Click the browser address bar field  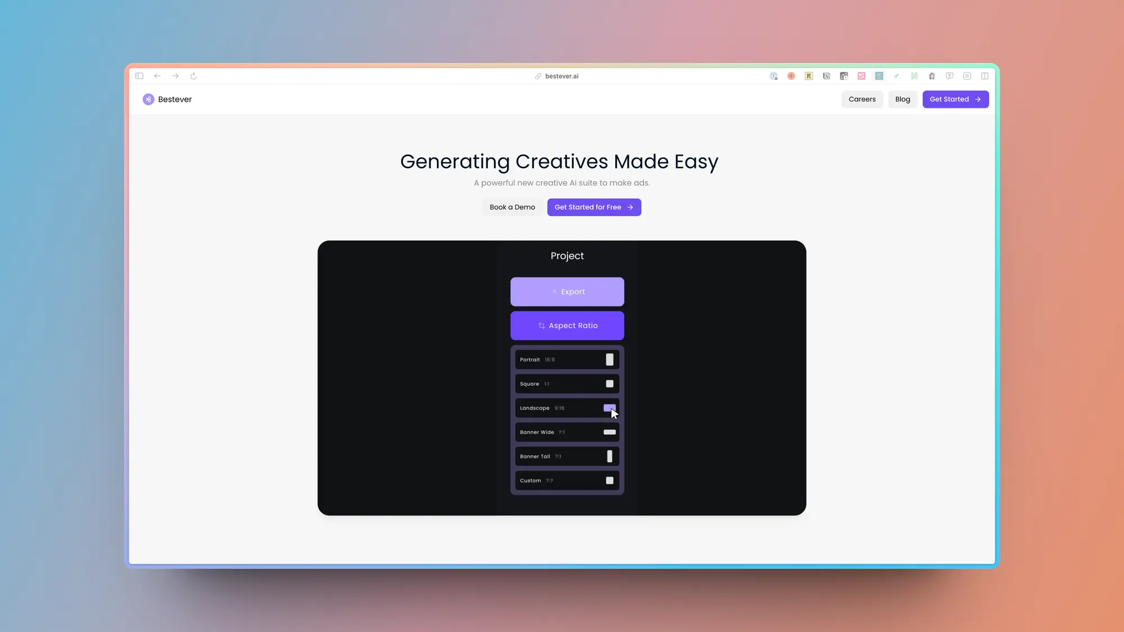coord(562,76)
